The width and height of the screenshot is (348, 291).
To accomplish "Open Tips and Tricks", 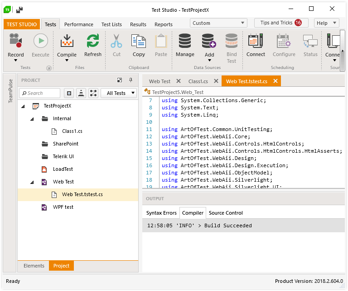I will coord(281,23).
